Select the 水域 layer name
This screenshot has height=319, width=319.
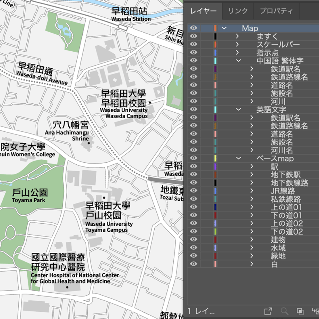click(278, 248)
